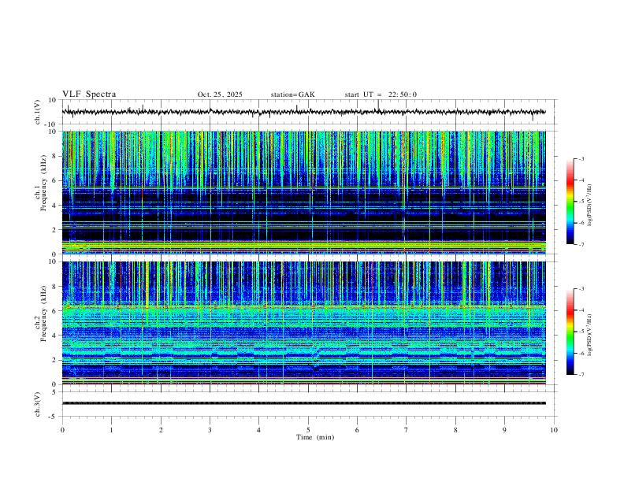Click the 0 minute tick on time axis
Image resolution: width=624 pixels, height=482 pixels.
point(62,430)
